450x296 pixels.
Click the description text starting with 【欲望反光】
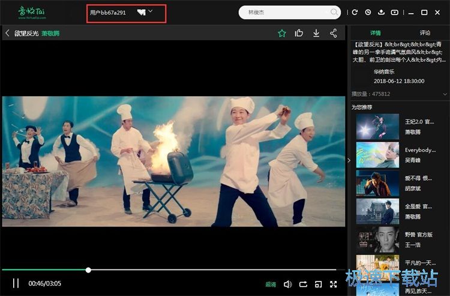399,52
